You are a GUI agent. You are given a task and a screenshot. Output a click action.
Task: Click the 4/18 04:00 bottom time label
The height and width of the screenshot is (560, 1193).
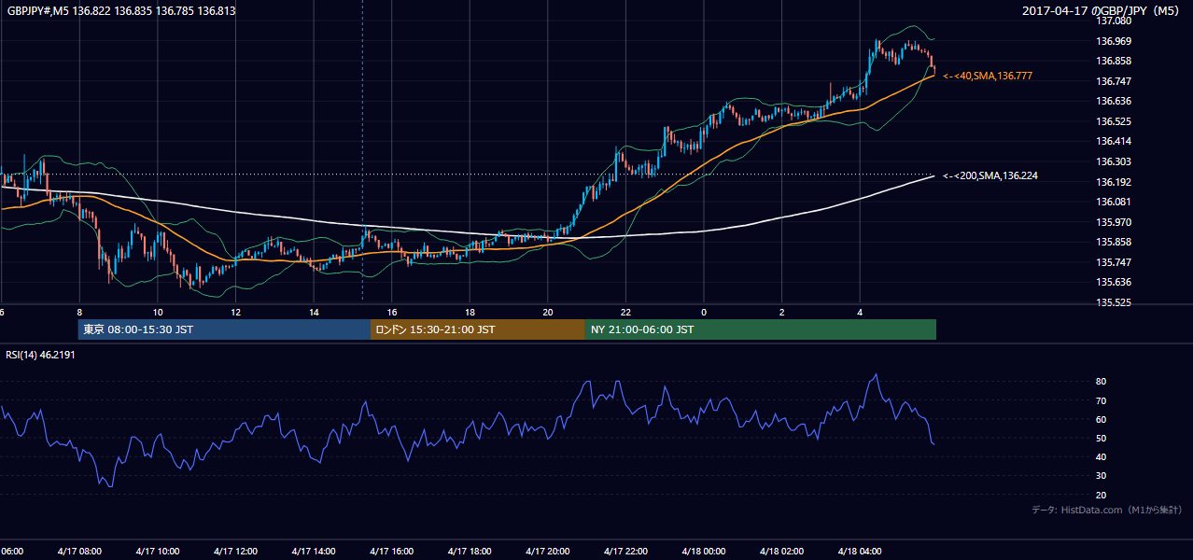(x=861, y=552)
